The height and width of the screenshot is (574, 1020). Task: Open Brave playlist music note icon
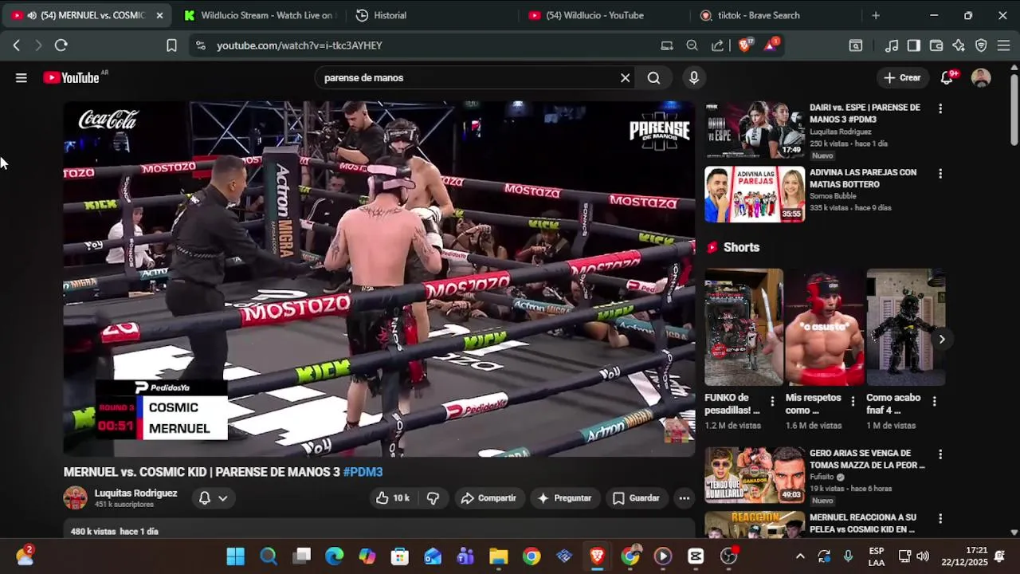tap(892, 45)
